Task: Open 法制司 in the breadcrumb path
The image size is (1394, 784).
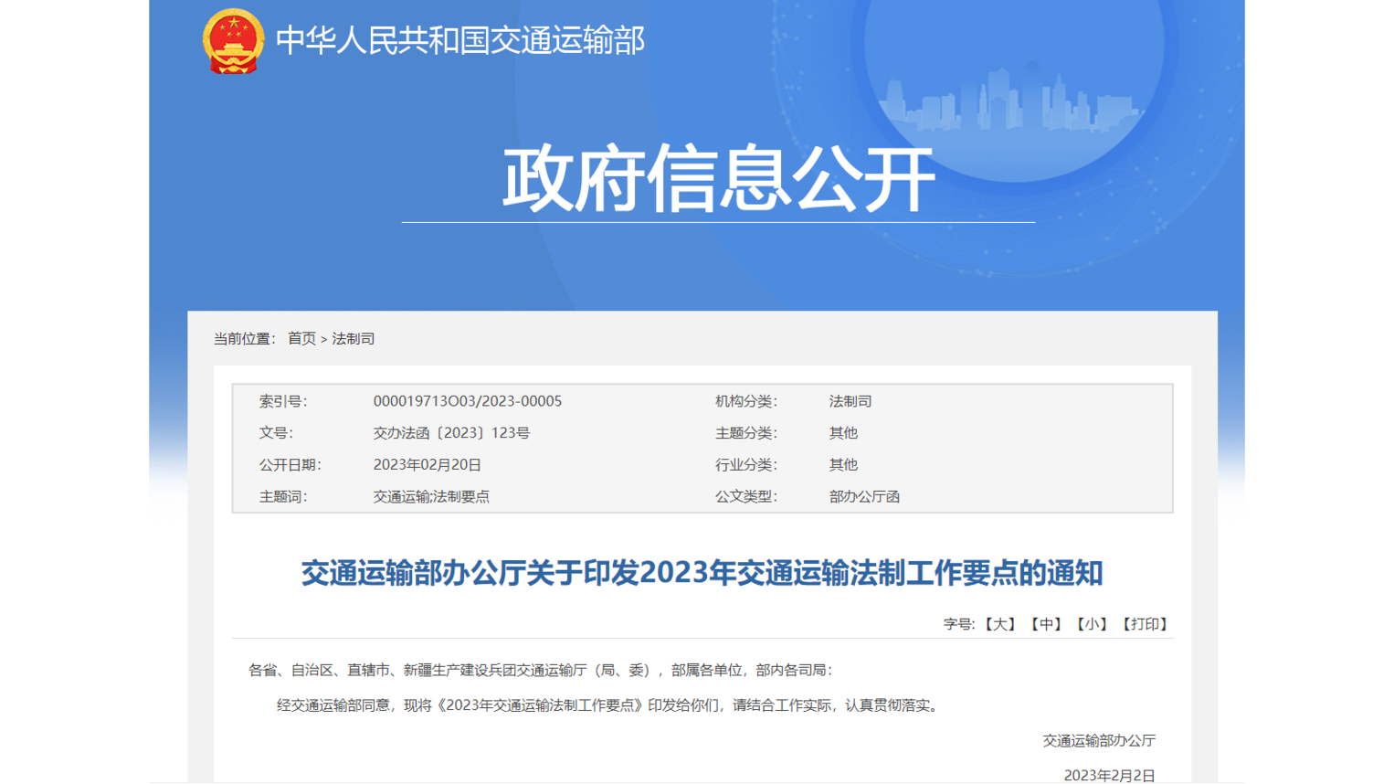Action: (354, 339)
